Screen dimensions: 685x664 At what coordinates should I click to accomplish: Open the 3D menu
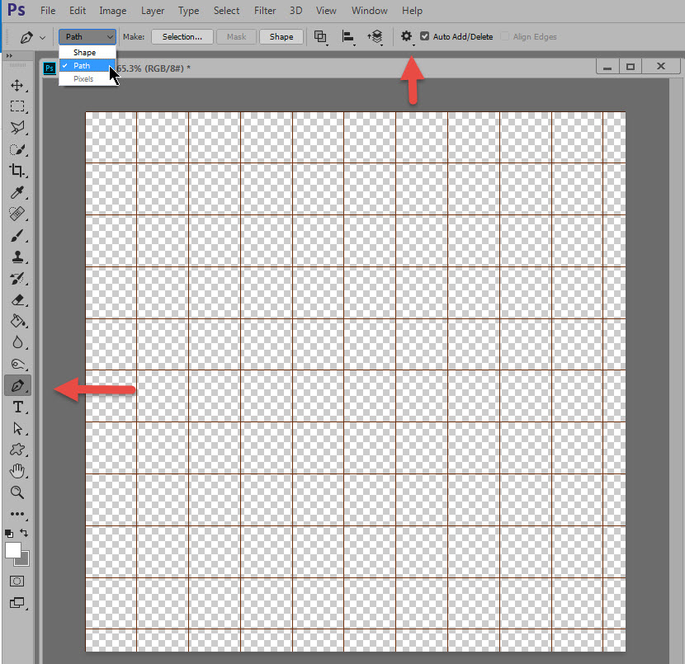[x=295, y=11]
